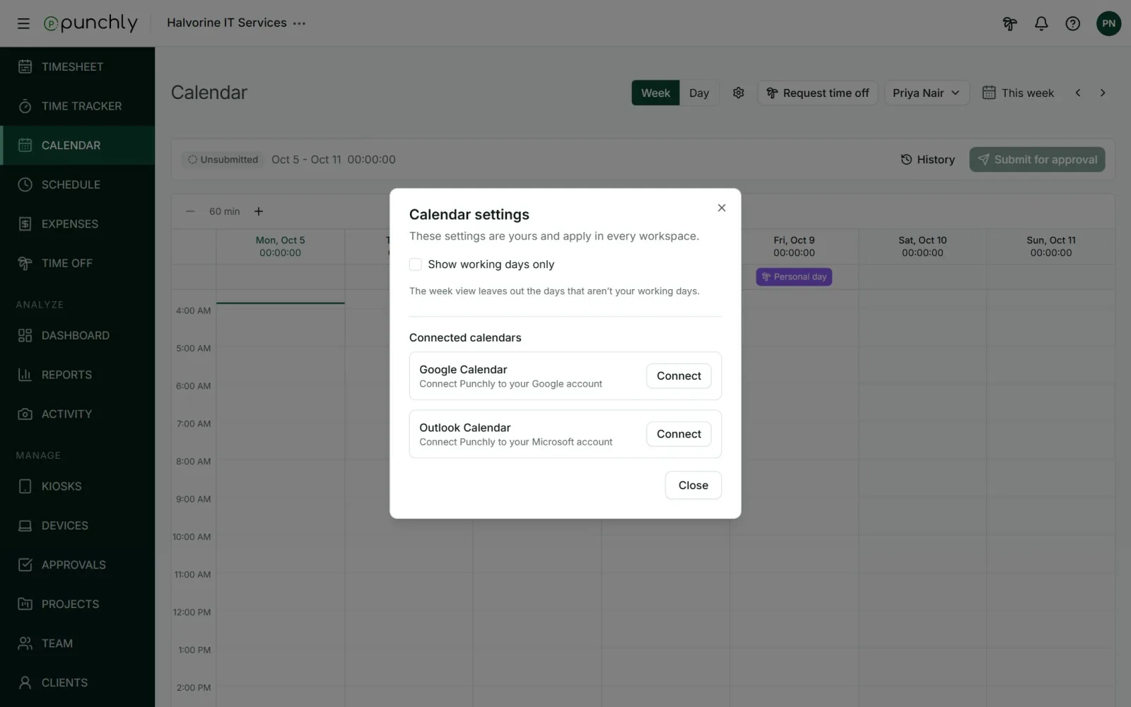
Task: Open Activity in sidebar
Action: [x=78, y=414]
